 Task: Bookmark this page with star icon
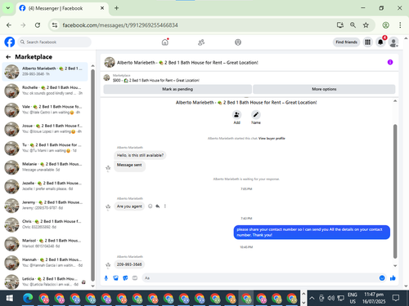click(366, 25)
